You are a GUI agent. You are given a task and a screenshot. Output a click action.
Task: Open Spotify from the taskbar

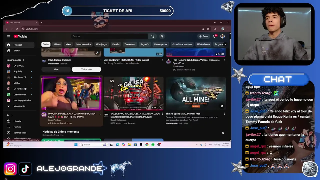pos(153,145)
